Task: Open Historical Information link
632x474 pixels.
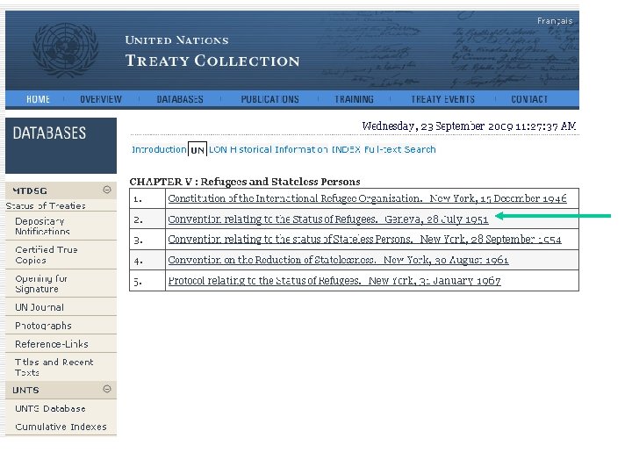Action: [279, 149]
